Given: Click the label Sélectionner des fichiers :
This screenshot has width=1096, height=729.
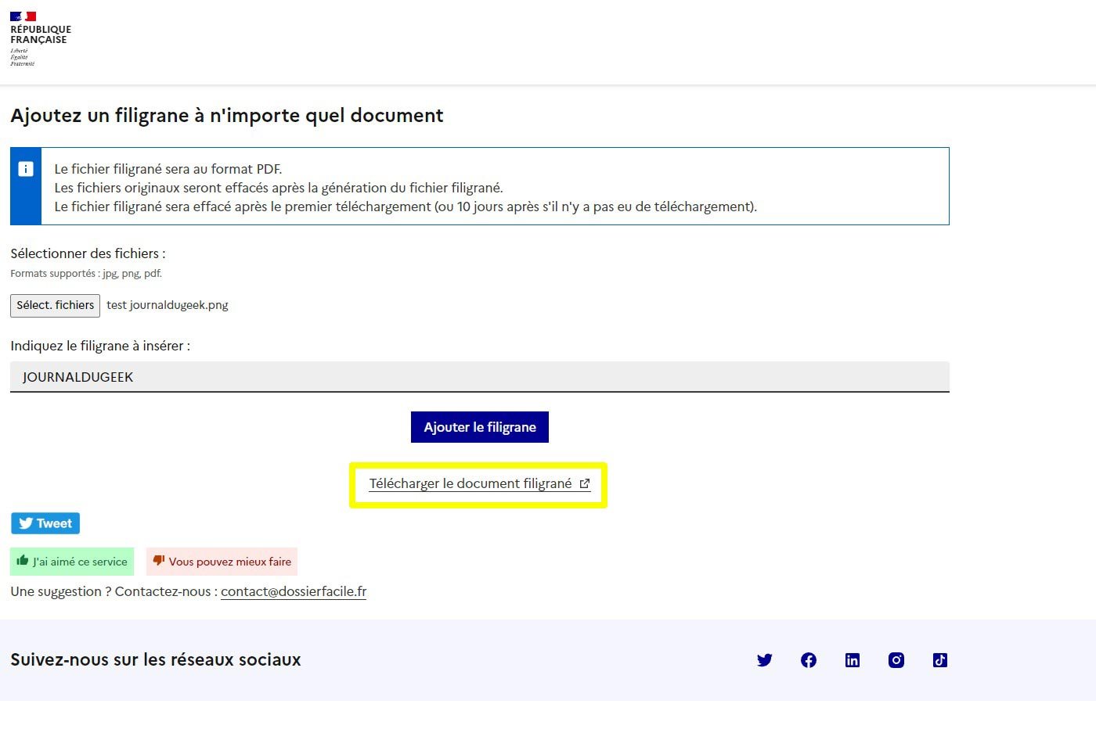Looking at the screenshot, I should (x=88, y=253).
